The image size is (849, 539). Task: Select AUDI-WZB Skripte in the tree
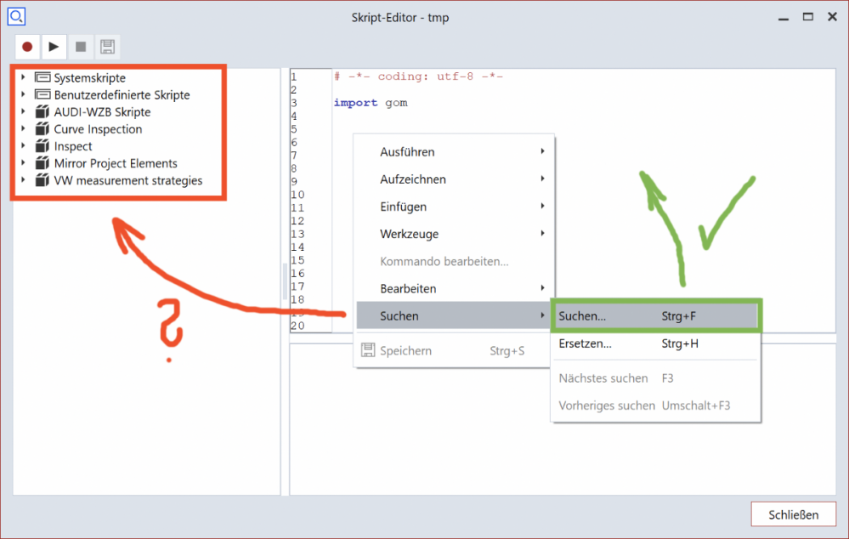pyautogui.click(x=102, y=112)
